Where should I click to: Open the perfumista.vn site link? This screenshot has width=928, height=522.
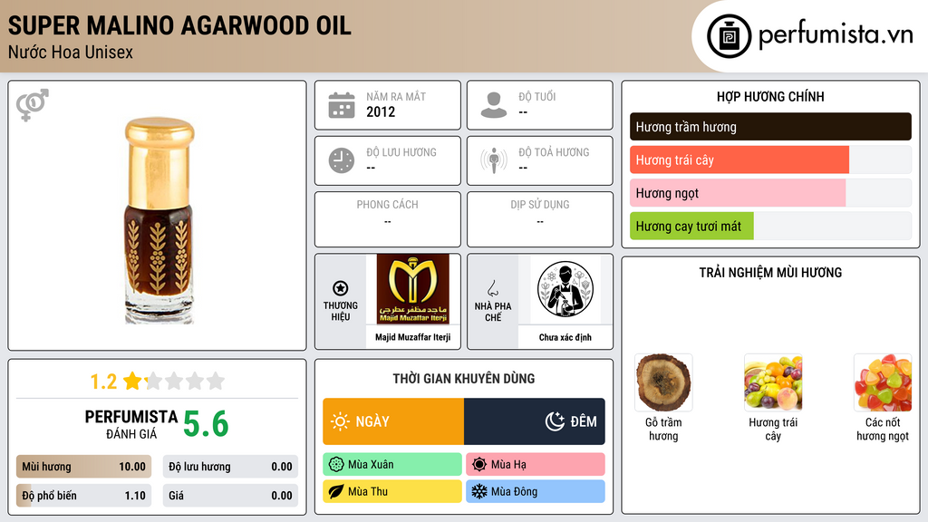point(836,35)
